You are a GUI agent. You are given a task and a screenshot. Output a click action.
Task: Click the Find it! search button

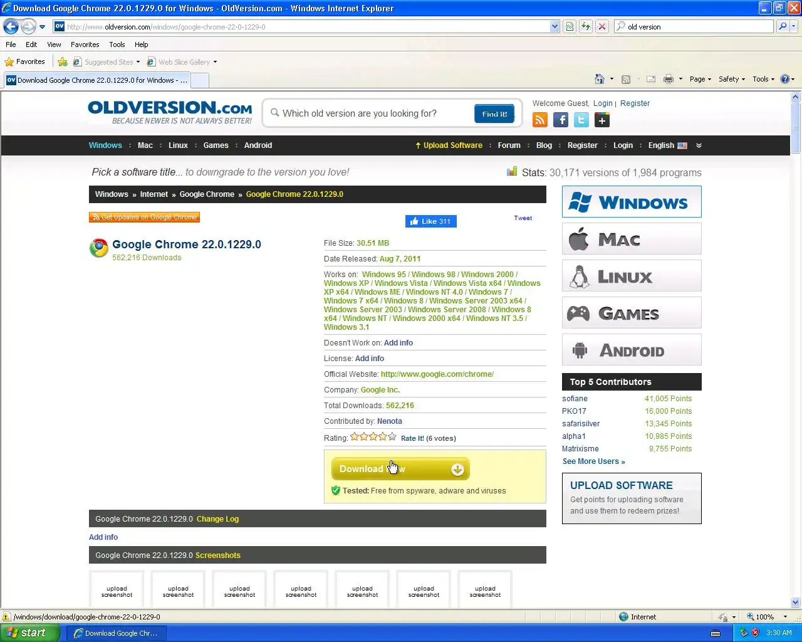tap(494, 114)
